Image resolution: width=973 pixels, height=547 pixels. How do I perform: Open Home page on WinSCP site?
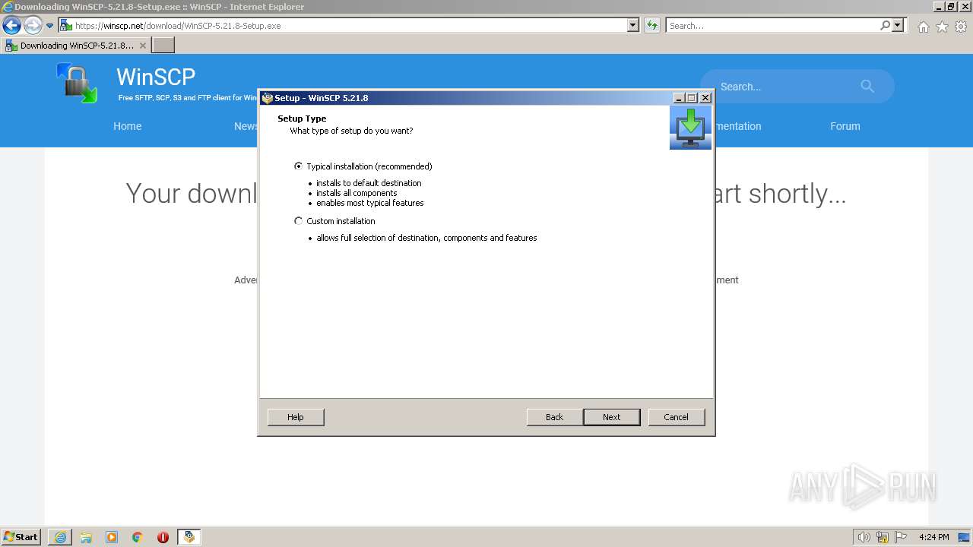pyautogui.click(x=128, y=126)
